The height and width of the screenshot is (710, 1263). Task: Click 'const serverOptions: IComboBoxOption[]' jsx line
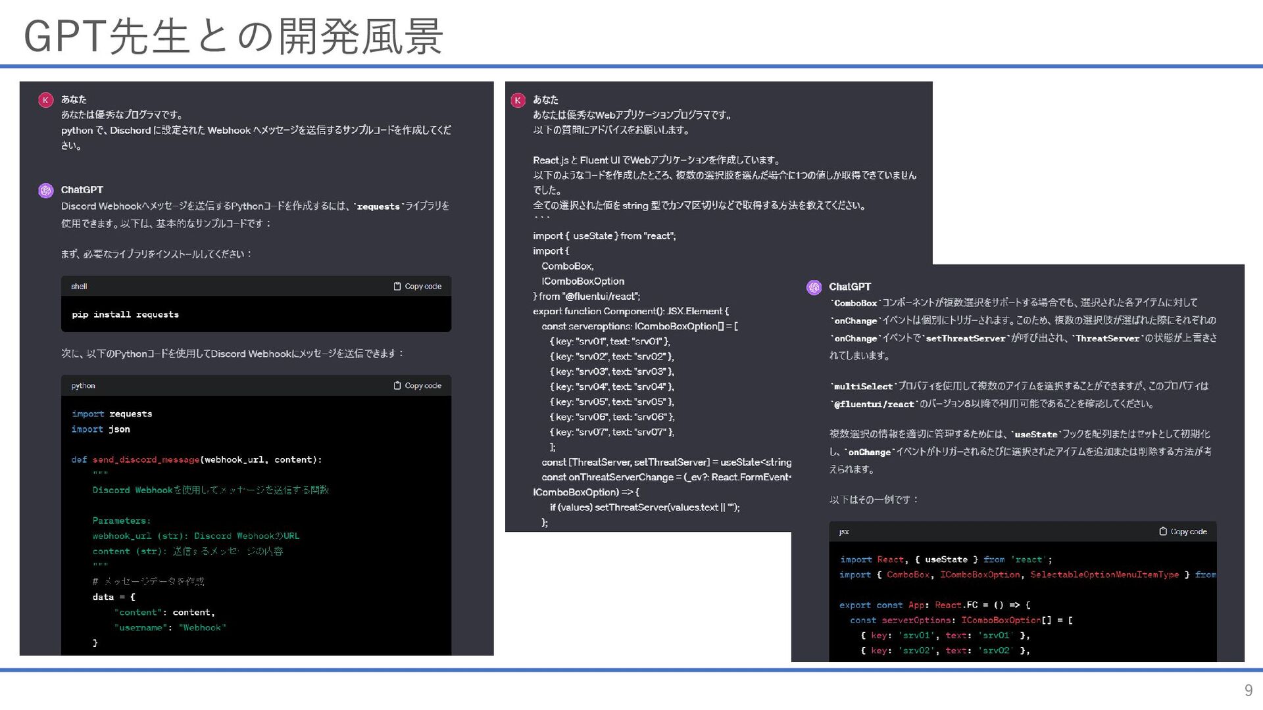(961, 621)
